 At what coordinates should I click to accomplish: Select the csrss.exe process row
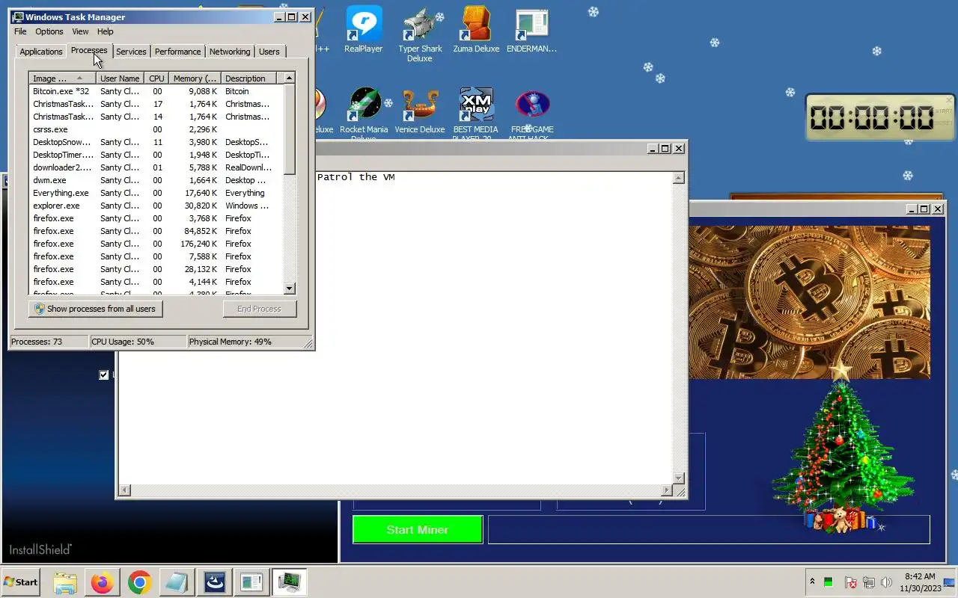(156, 129)
